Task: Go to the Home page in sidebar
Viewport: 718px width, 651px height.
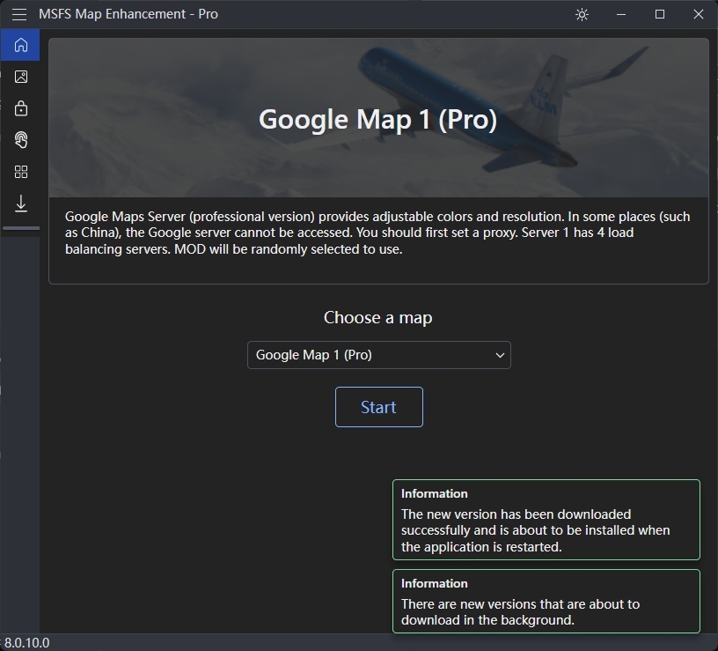Action: [x=20, y=45]
